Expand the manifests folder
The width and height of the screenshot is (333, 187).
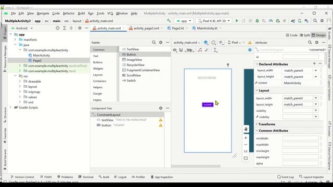click(x=15, y=39)
